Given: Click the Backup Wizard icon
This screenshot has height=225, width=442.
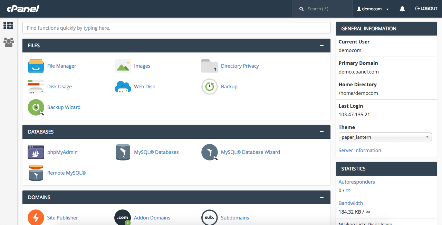Looking at the screenshot, I should [36, 107].
